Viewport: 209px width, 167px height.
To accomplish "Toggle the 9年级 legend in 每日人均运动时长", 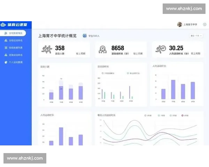I will (185, 116).
